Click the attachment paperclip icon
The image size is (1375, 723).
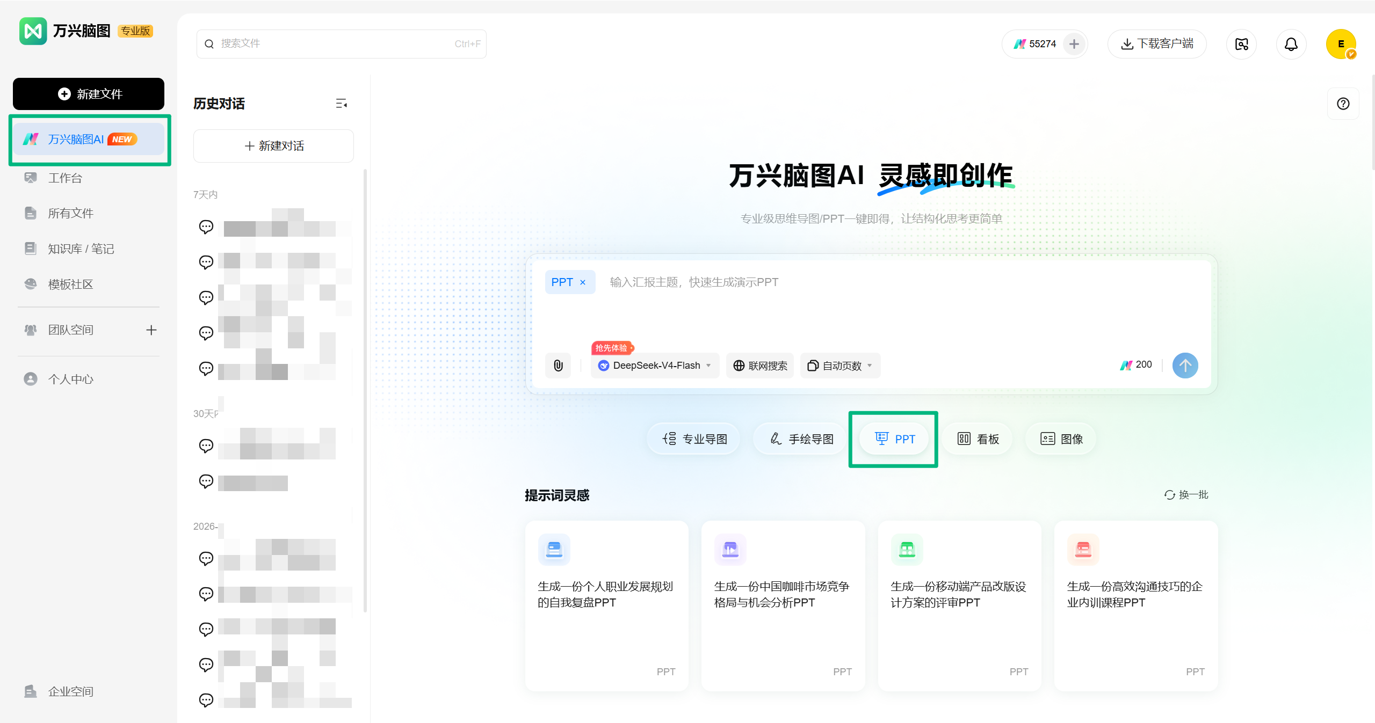point(559,366)
